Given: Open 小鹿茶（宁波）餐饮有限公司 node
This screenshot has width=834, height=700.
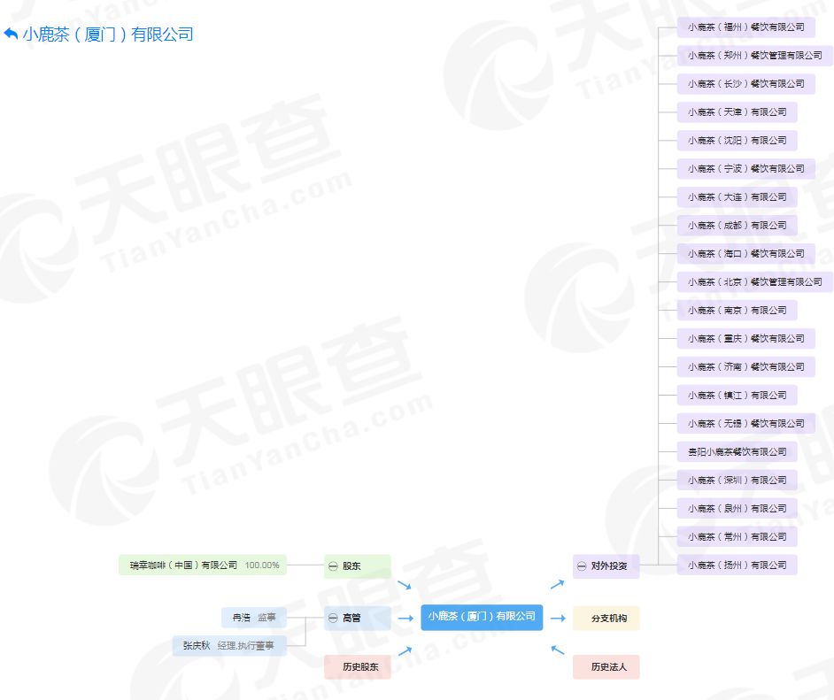Looking at the screenshot, I should 746,168.
